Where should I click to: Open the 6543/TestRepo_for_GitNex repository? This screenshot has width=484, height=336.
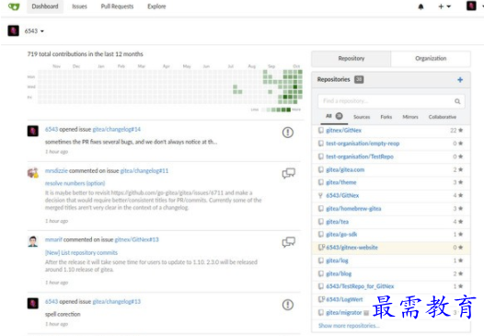coord(360,286)
